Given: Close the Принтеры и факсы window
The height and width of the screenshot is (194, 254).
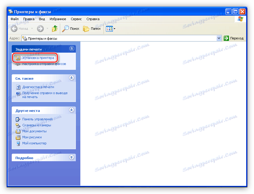Looking at the screenshot, I should pos(242,11).
